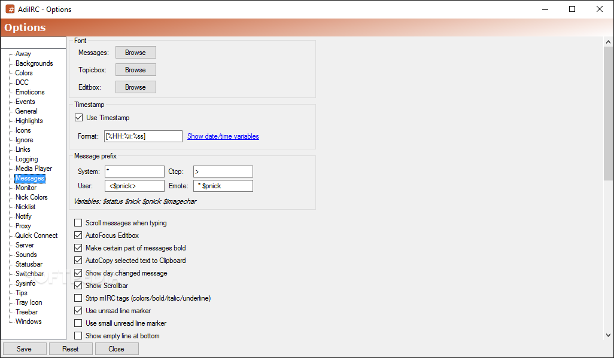Browse for the Topicbox font
The image size is (614, 358).
(x=135, y=70)
